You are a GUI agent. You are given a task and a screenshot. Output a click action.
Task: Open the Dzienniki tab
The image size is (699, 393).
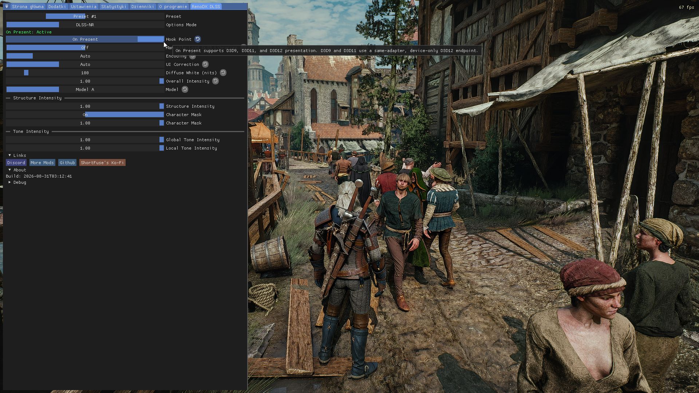point(143,7)
